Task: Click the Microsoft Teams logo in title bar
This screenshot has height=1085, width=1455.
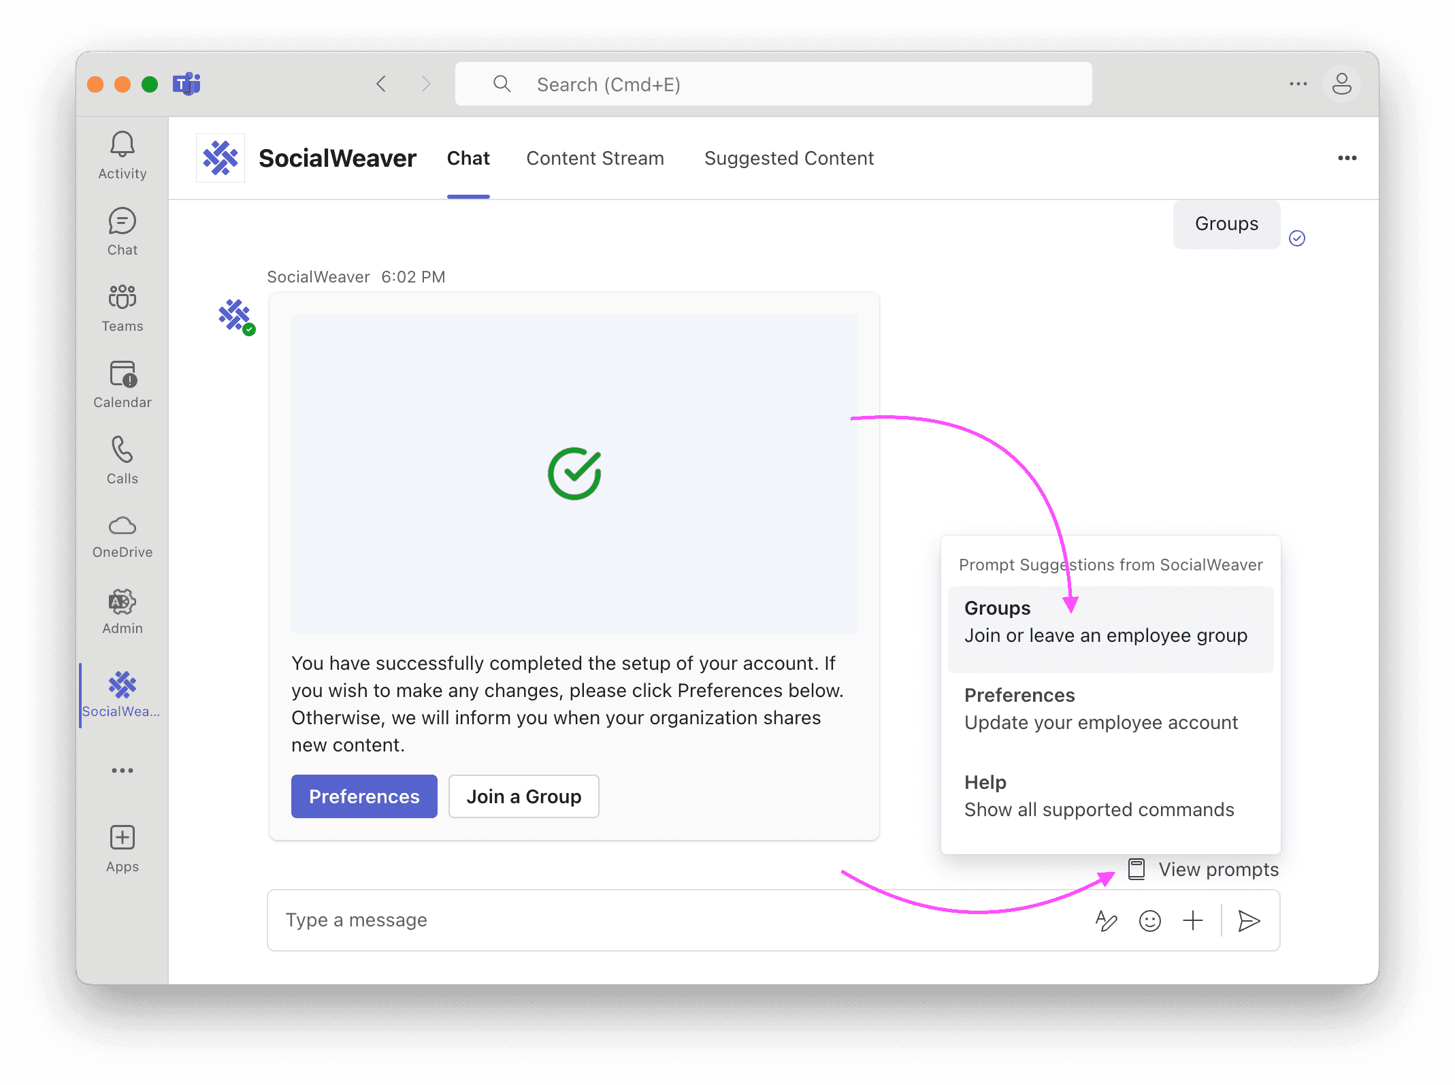Action: 186,84
